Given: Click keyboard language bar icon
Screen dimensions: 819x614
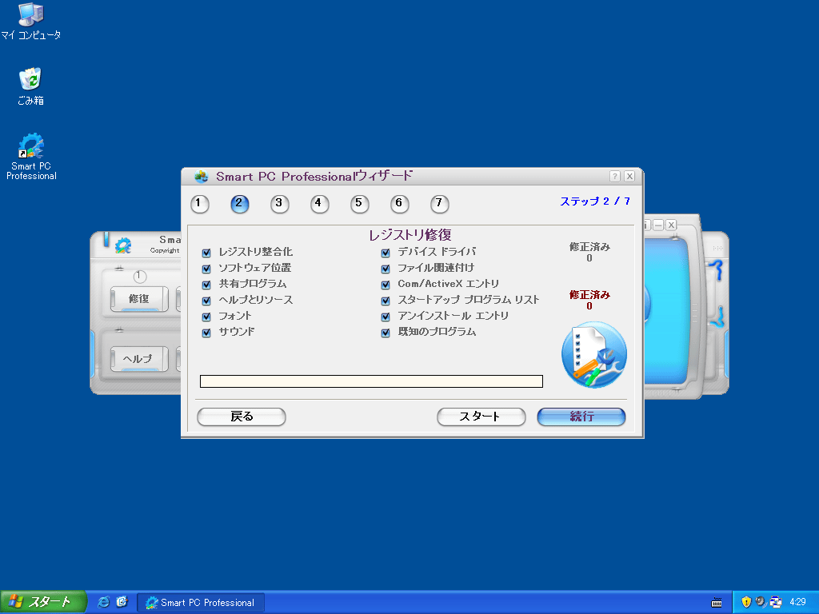Looking at the screenshot, I should click(717, 603).
